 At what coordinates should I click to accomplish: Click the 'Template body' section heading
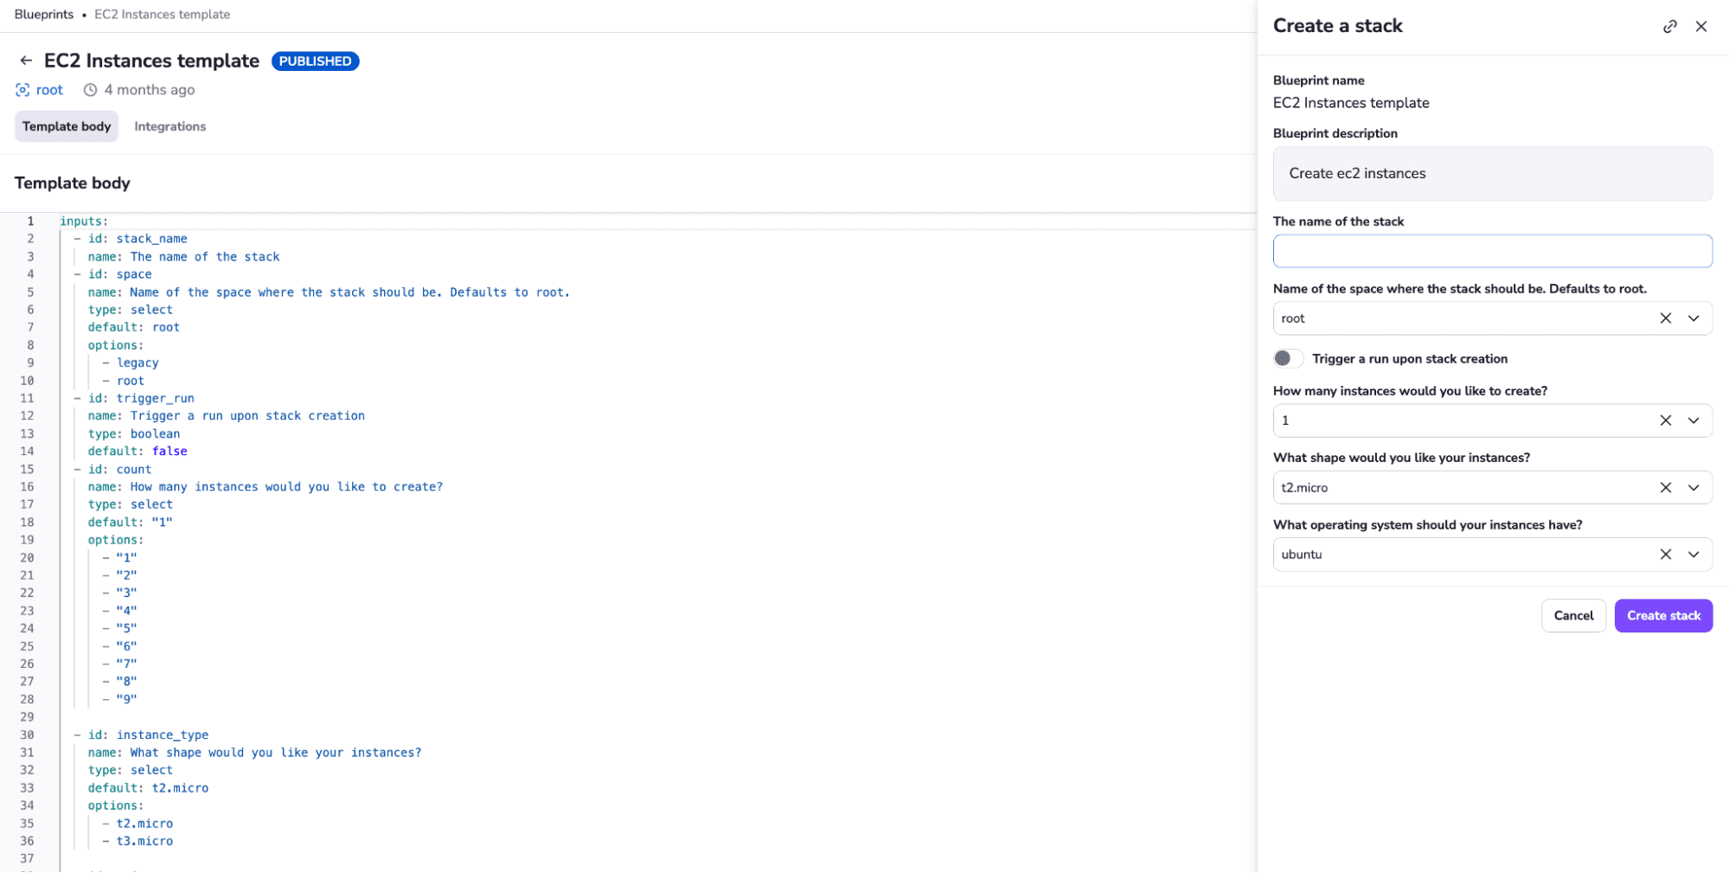tap(72, 183)
